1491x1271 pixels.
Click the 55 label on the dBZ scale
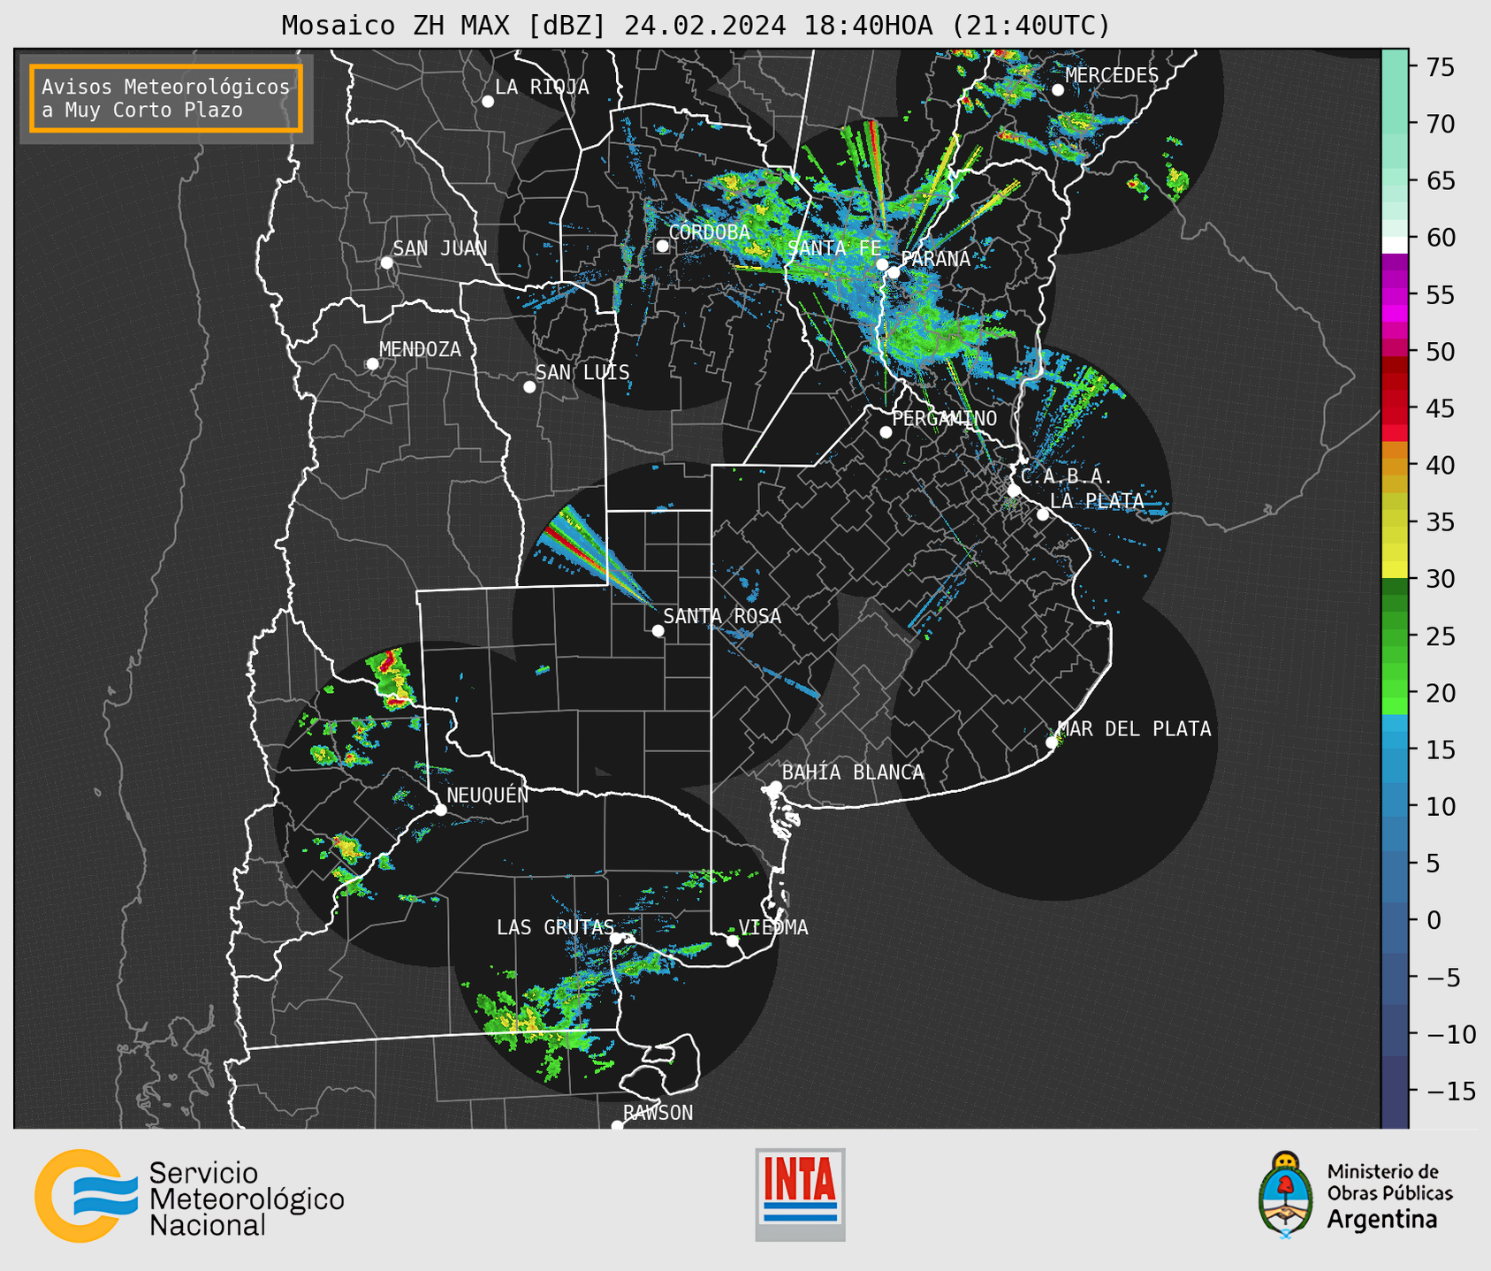click(x=1439, y=295)
